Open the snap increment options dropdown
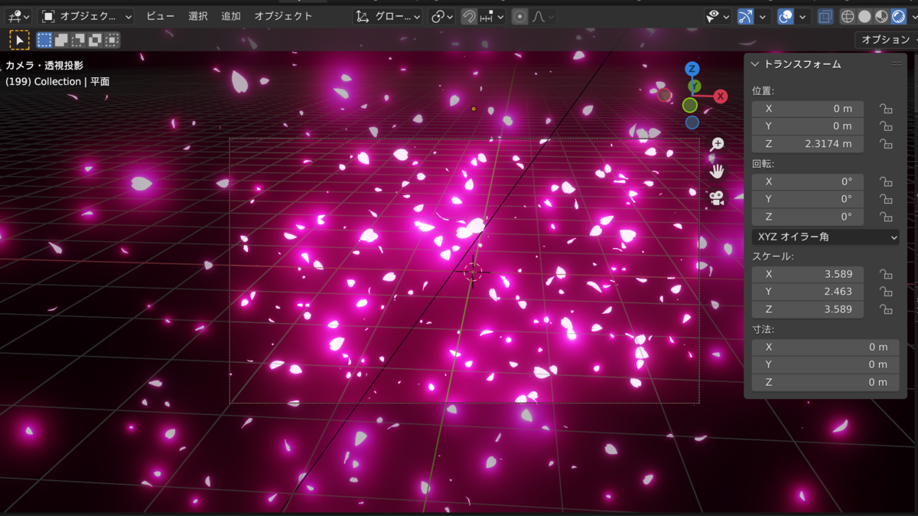Viewport: 918px width, 516px height. (493, 16)
